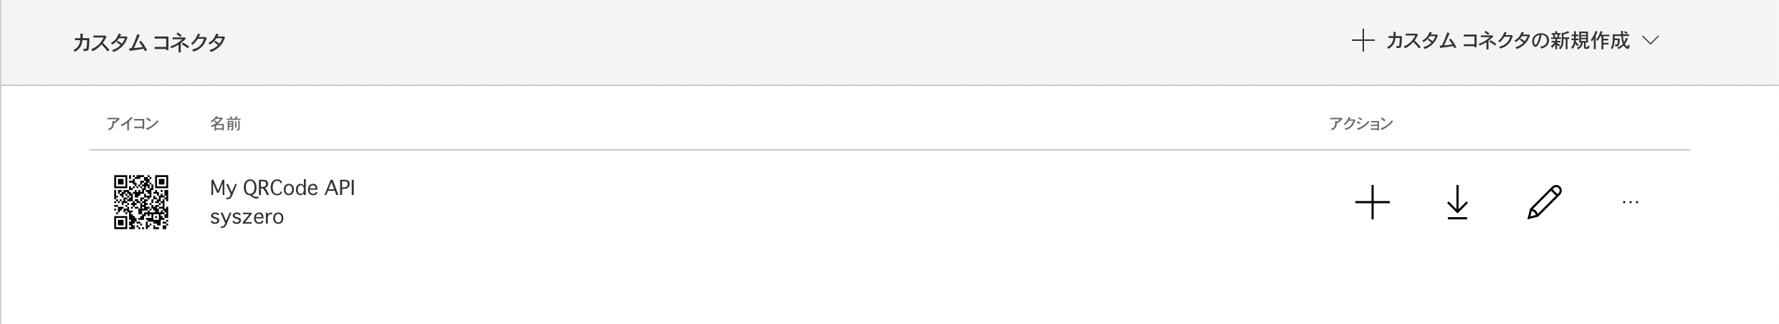This screenshot has height=324, width=1779.
Task: Create a connection with the row's plus icon
Action: coord(1372,202)
